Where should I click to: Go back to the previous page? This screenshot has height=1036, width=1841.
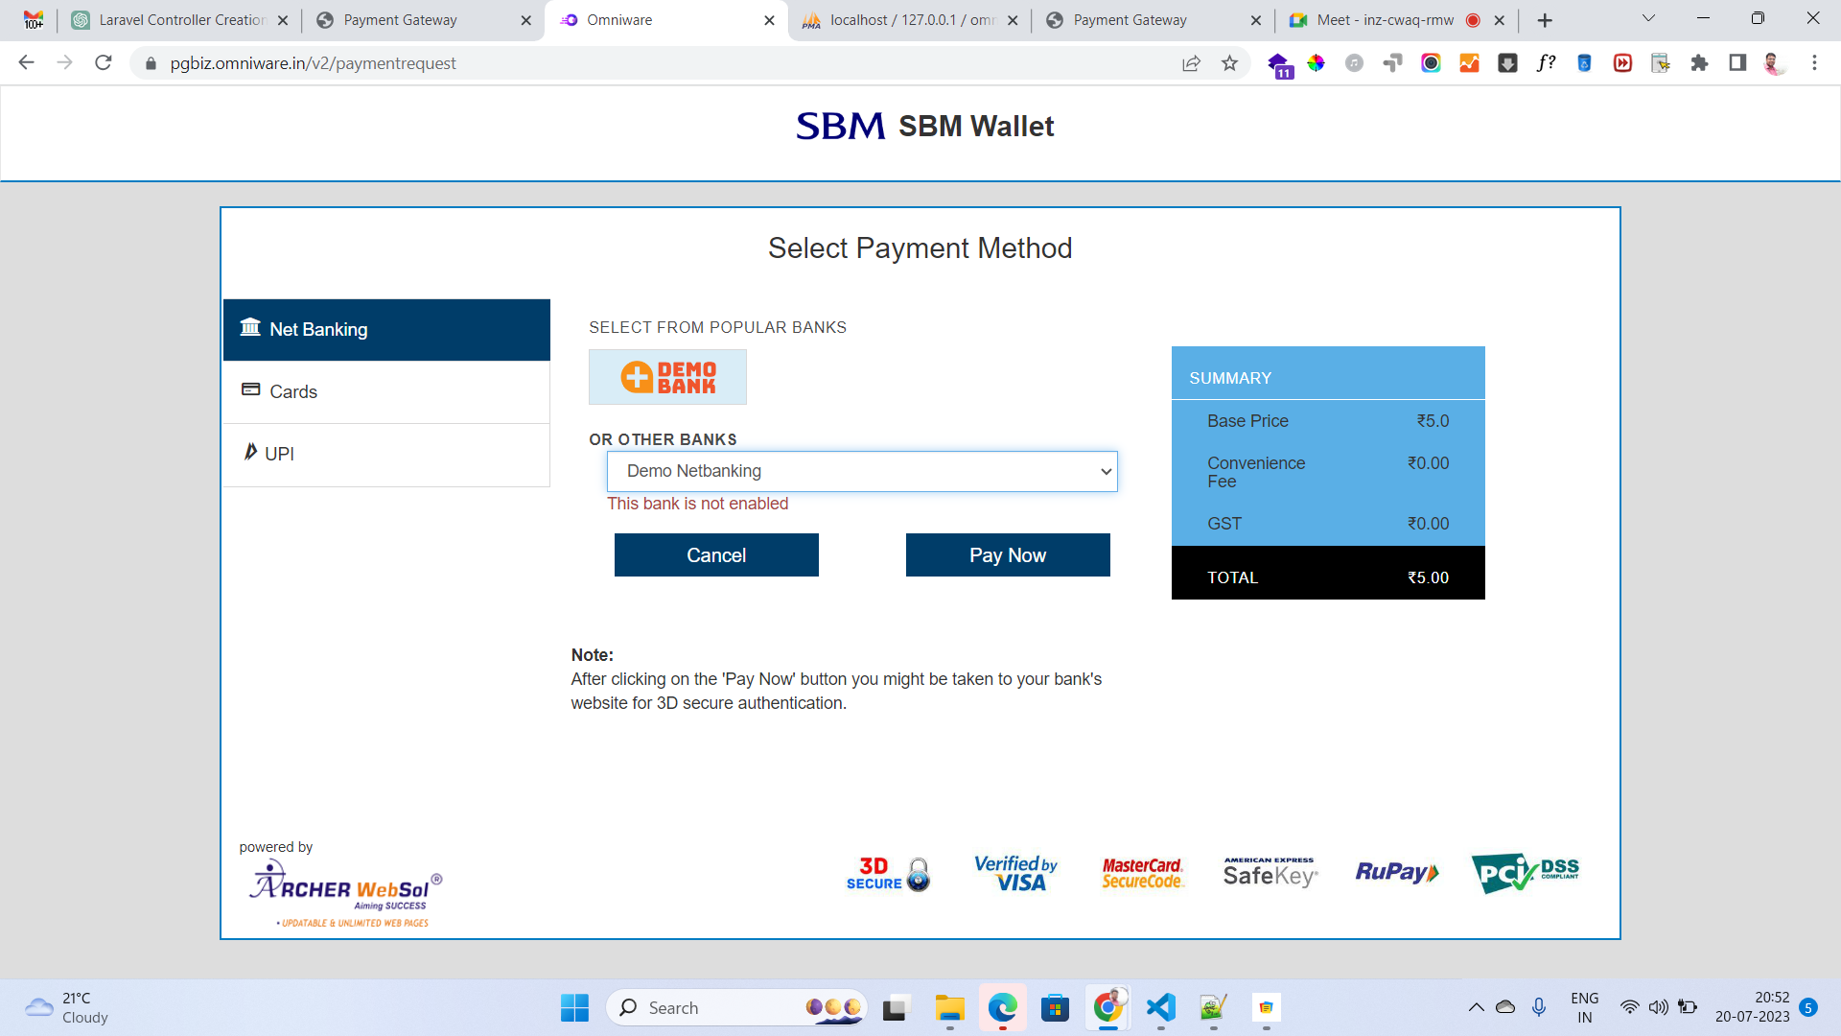click(26, 63)
